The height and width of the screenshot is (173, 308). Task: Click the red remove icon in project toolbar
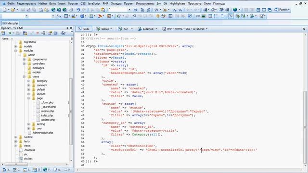pyautogui.click(x=38, y=33)
